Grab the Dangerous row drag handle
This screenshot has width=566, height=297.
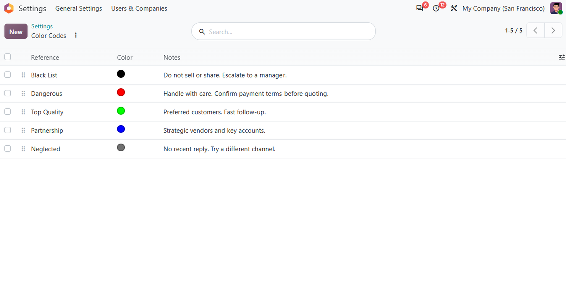pos(23,93)
